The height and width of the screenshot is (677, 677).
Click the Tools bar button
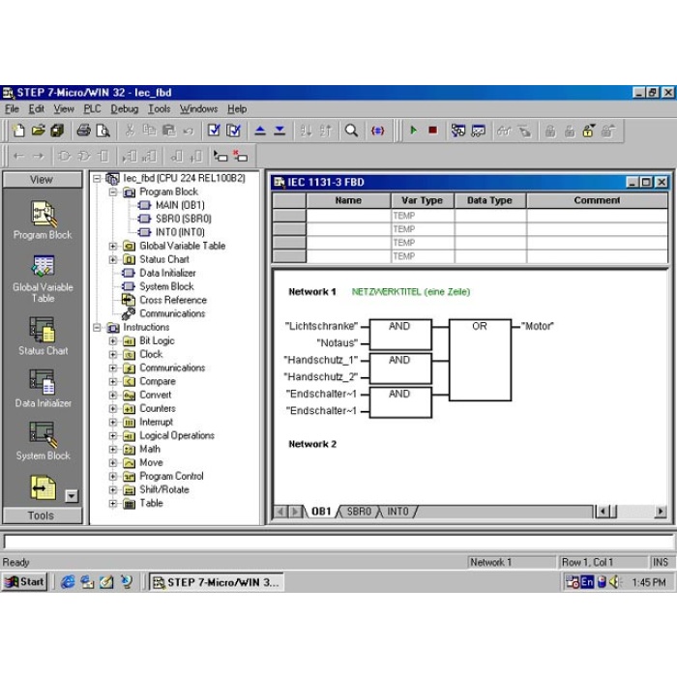click(42, 515)
